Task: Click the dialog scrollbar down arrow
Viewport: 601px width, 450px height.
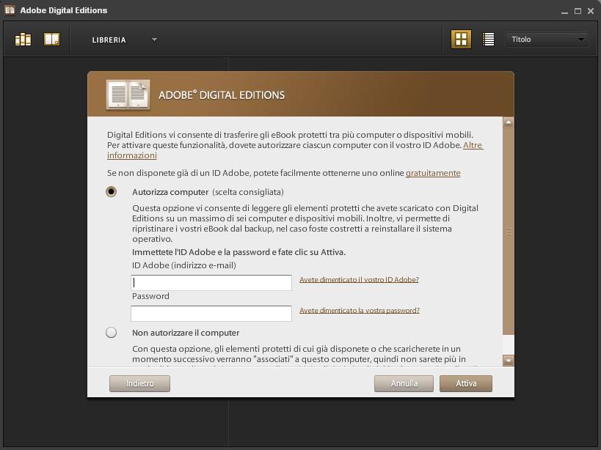Action: pyautogui.click(x=509, y=361)
